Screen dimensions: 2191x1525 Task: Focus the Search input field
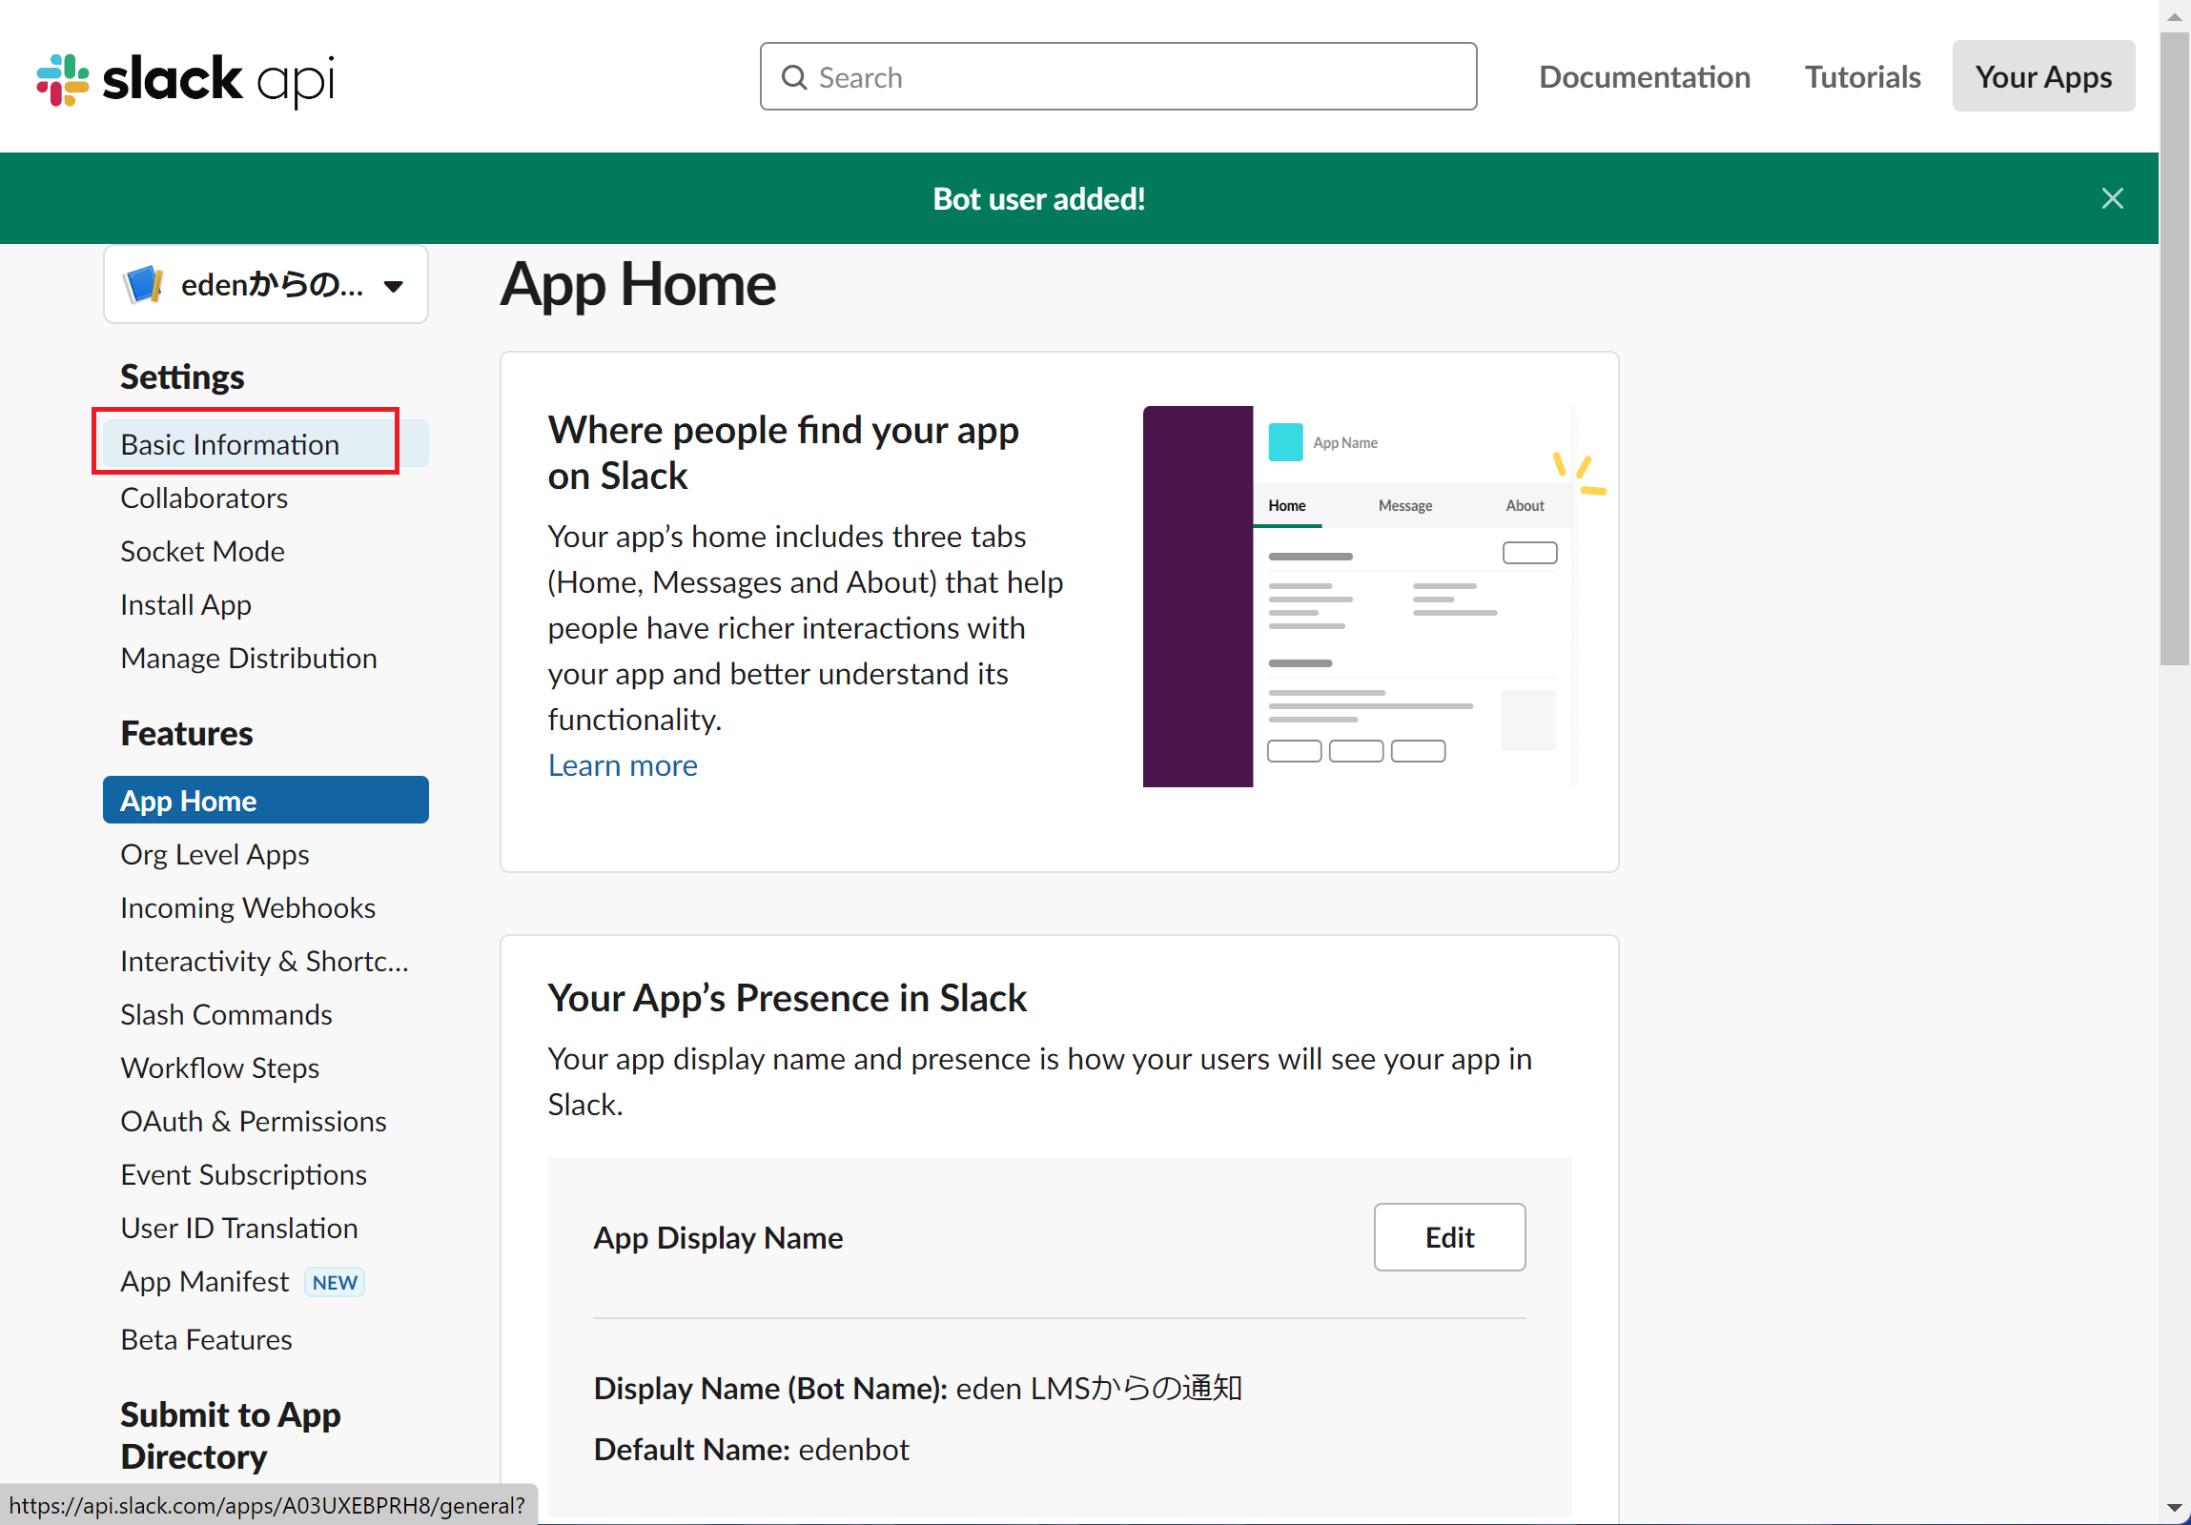coord(1118,77)
